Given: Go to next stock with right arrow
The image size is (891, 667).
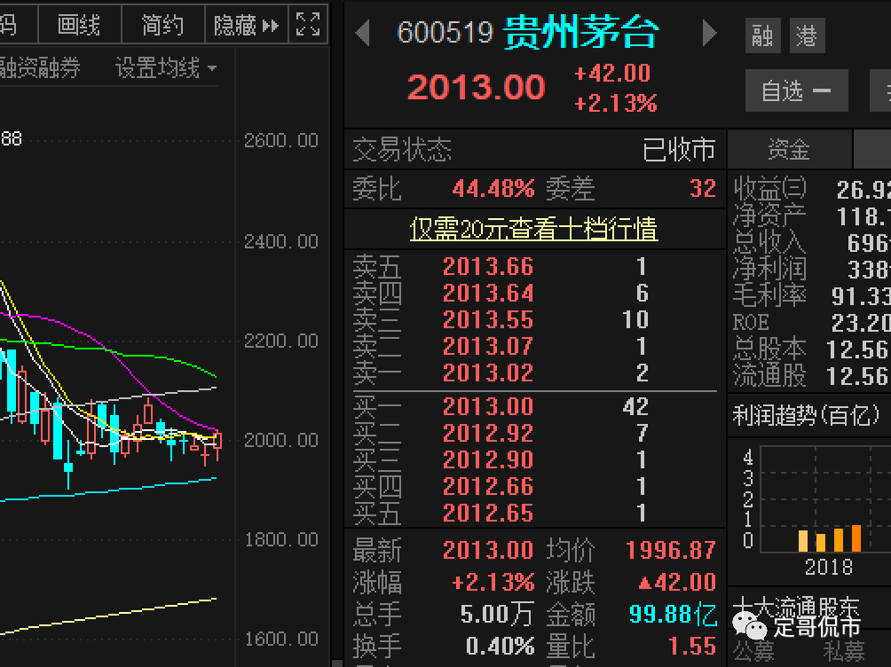Looking at the screenshot, I should (709, 33).
